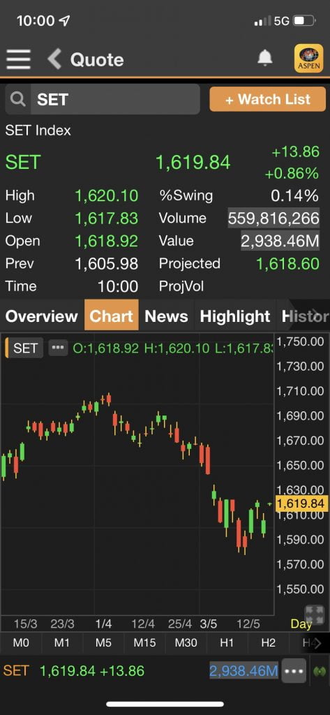Add SET to Watch List

coord(267,99)
